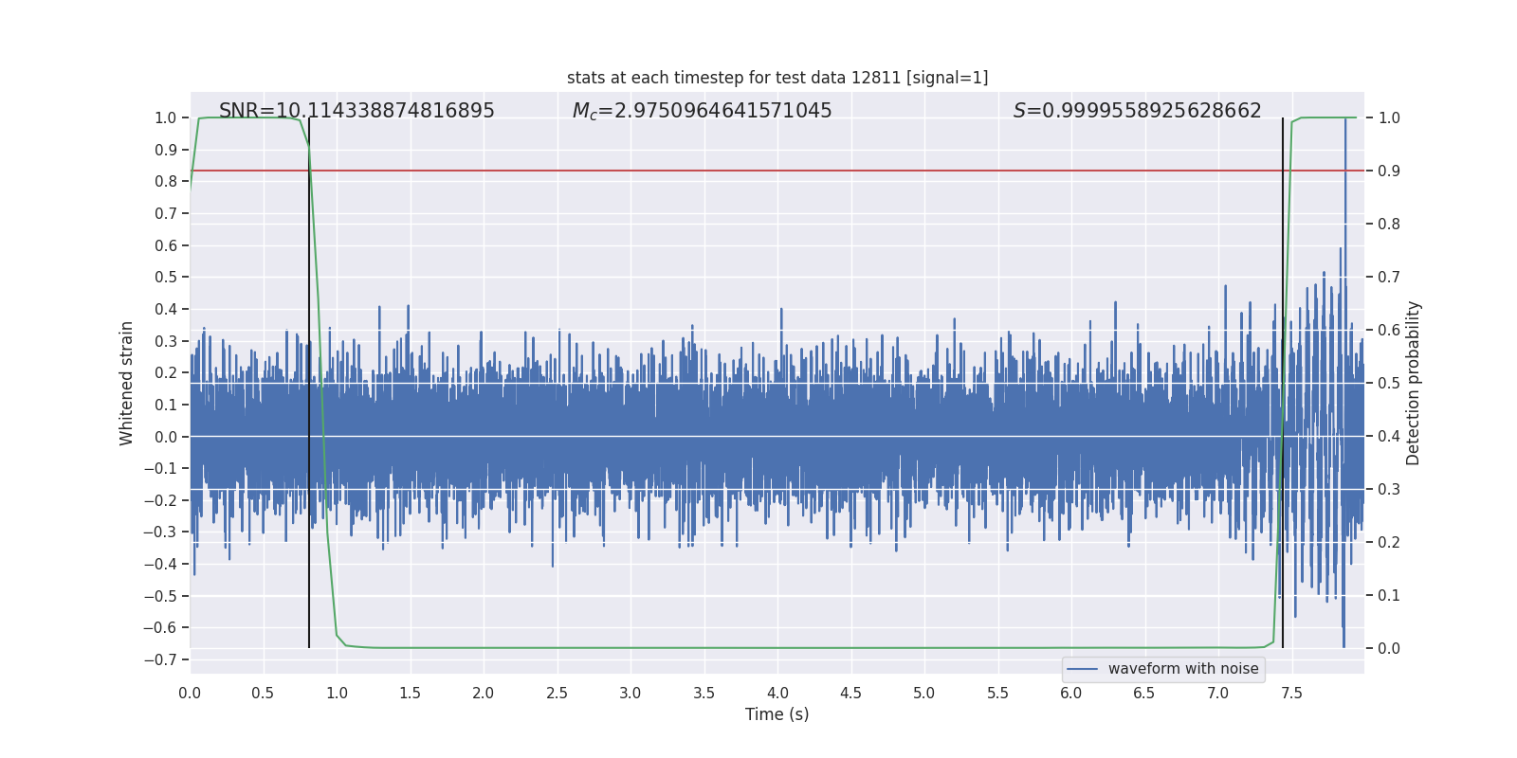
Task: Select the 7.5 tick label on time axis
Action: [1291, 694]
